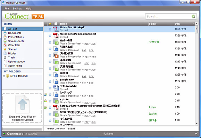
Task: Open the Documents category icon
Action: (x=5, y=33)
